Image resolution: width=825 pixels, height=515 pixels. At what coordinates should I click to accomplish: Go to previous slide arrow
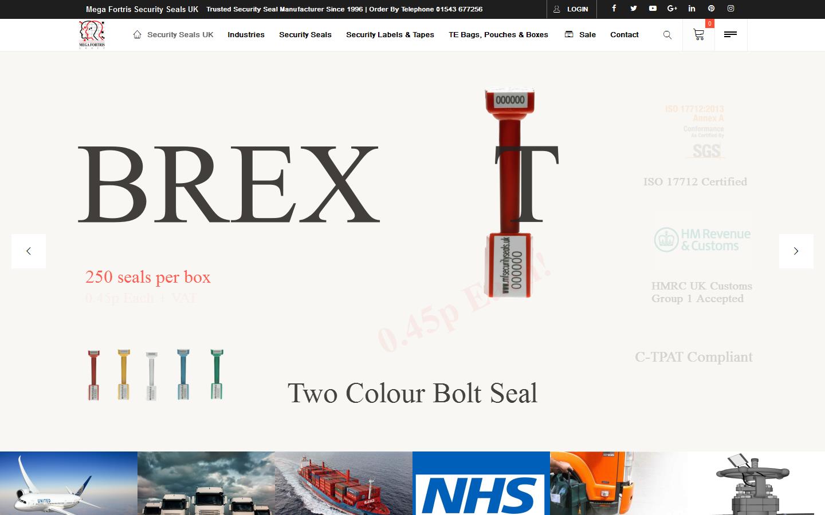[x=29, y=251]
